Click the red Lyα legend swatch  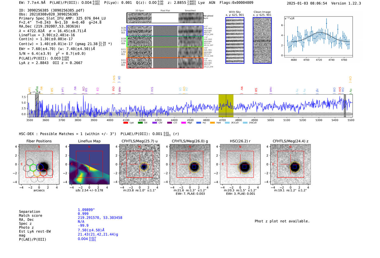click(x=126, y=123)
